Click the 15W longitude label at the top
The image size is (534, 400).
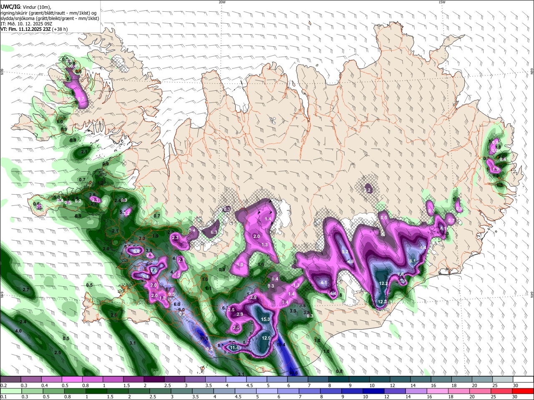click(442, 2)
